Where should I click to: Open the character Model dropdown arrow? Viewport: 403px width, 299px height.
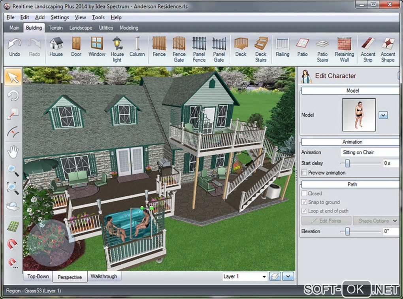pos(383,115)
